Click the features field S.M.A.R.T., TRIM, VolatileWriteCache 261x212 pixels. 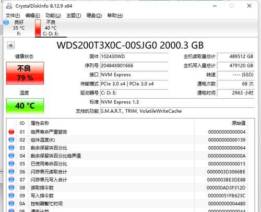[177, 111]
